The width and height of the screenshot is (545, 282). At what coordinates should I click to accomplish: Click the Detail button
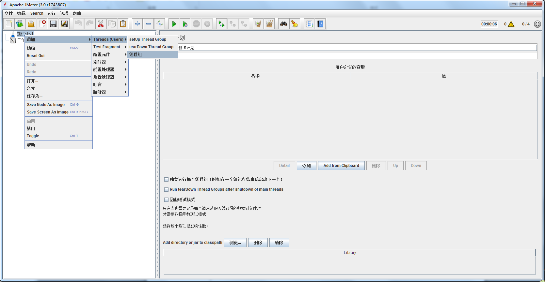284,166
